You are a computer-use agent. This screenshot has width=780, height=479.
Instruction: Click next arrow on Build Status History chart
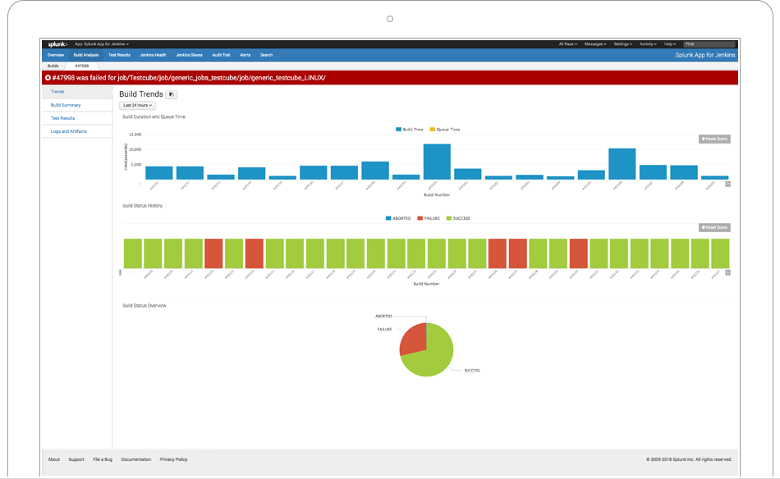point(727,273)
